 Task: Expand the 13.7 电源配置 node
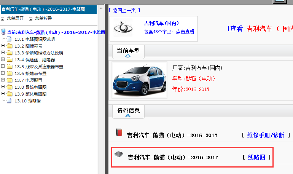(3, 80)
